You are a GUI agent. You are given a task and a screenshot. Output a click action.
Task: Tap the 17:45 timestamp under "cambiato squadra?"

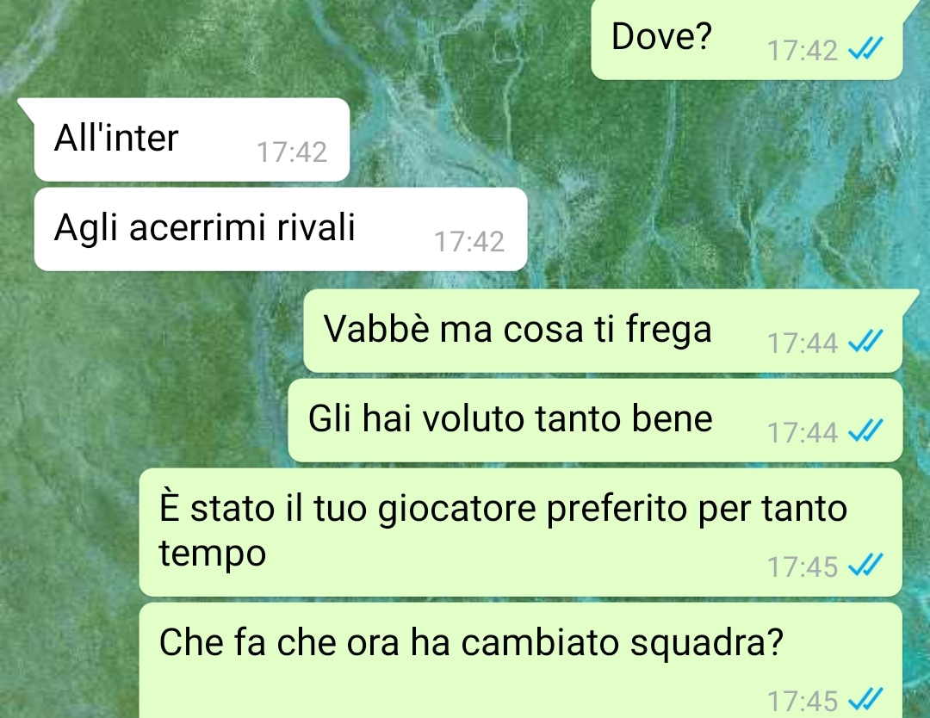[803, 701]
